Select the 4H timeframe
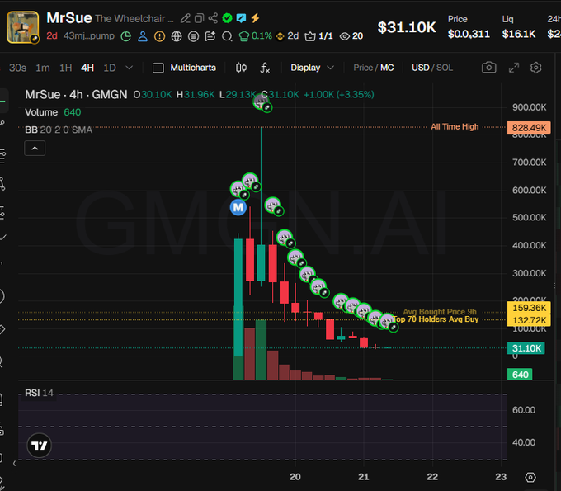561x491 pixels. tap(87, 68)
